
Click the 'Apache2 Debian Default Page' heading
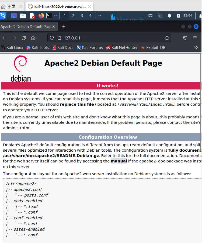click(103, 63)
